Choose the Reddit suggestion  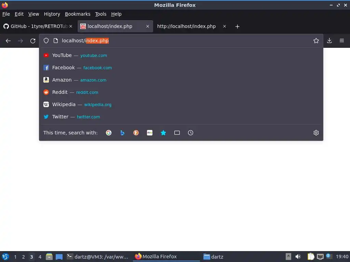[181, 92]
